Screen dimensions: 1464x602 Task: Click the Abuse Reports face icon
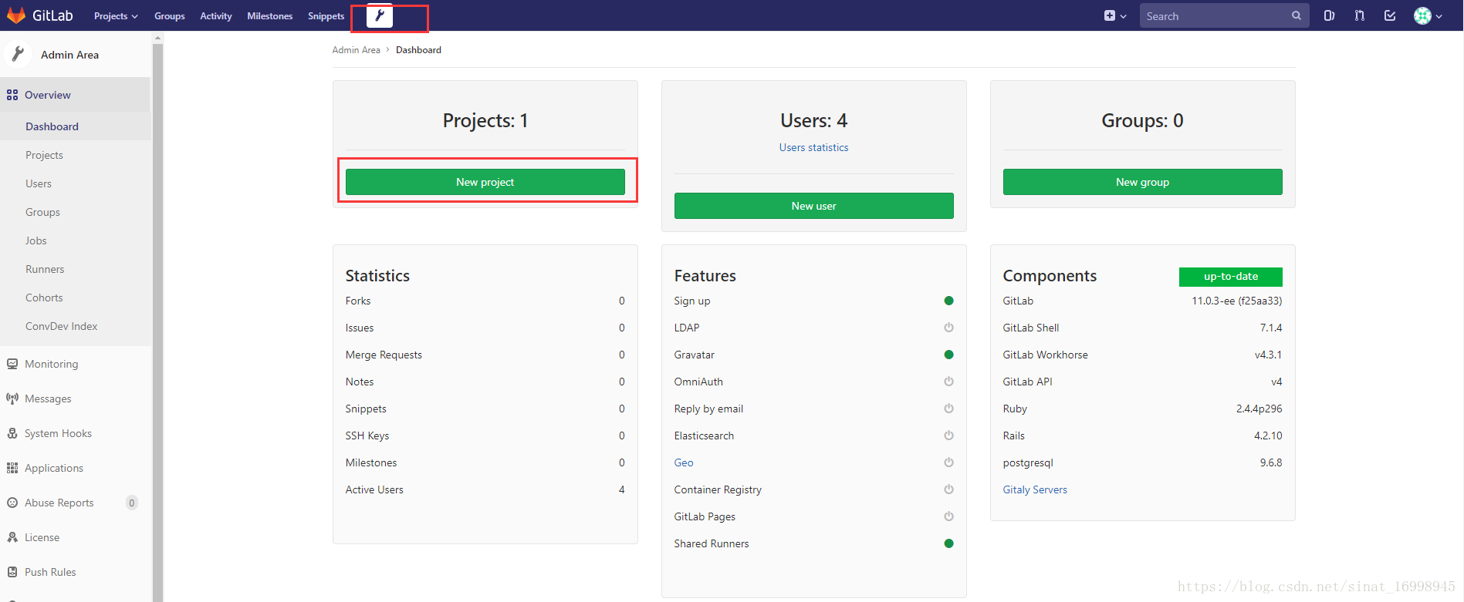coord(12,503)
